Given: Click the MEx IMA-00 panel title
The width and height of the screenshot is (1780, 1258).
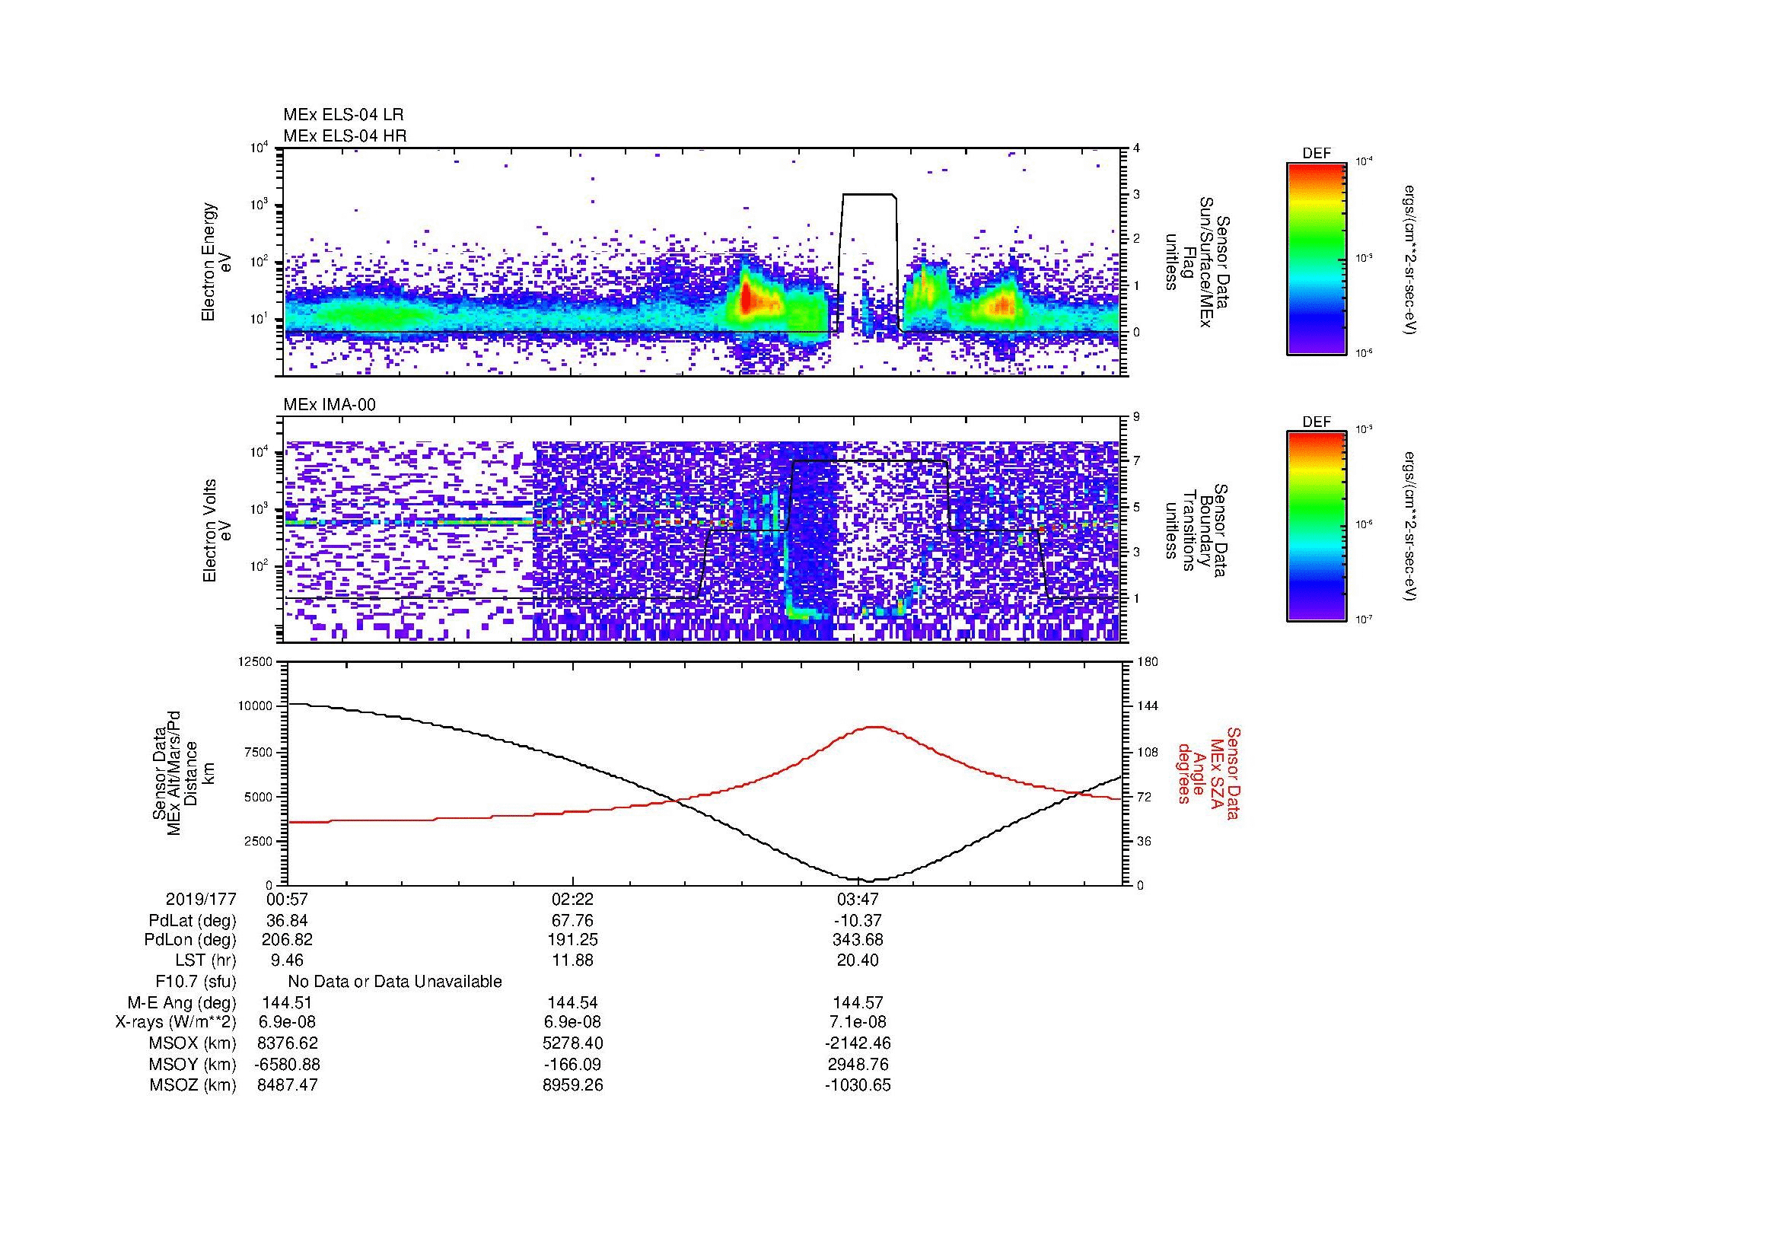Looking at the screenshot, I should click(x=330, y=405).
